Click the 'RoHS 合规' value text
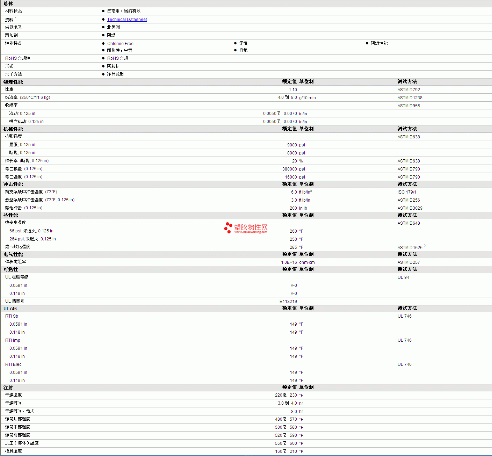 coord(117,58)
